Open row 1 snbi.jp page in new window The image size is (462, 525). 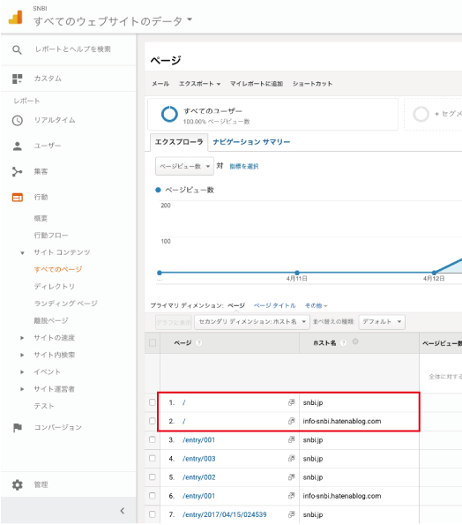(x=291, y=402)
